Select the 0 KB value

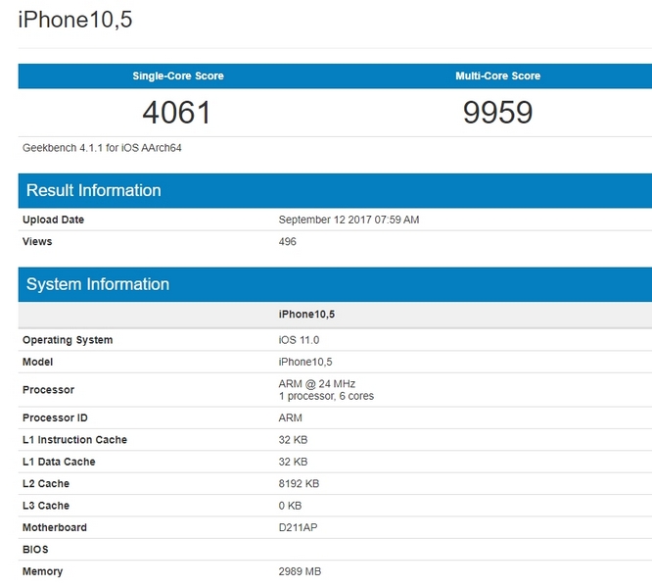pyautogui.click(x=290, y=506)
